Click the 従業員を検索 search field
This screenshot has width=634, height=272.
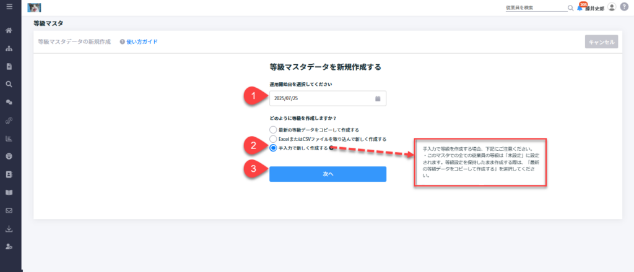tap(536, 7)
